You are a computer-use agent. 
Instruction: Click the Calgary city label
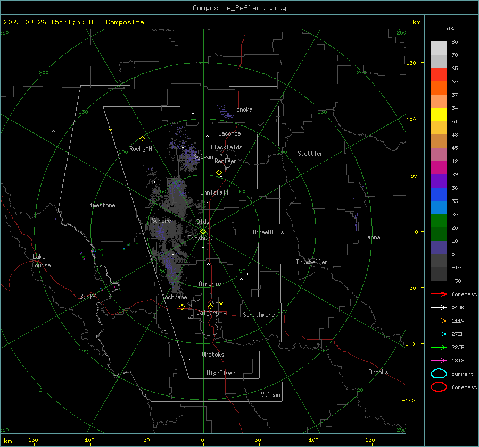point(208,313)
